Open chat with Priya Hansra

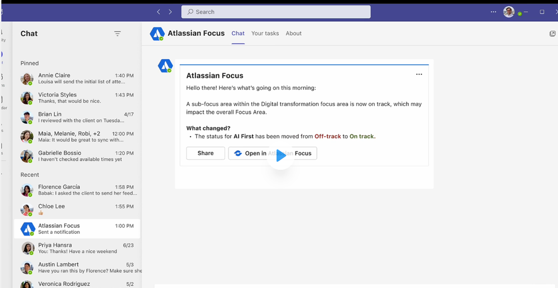coord(77,248)
